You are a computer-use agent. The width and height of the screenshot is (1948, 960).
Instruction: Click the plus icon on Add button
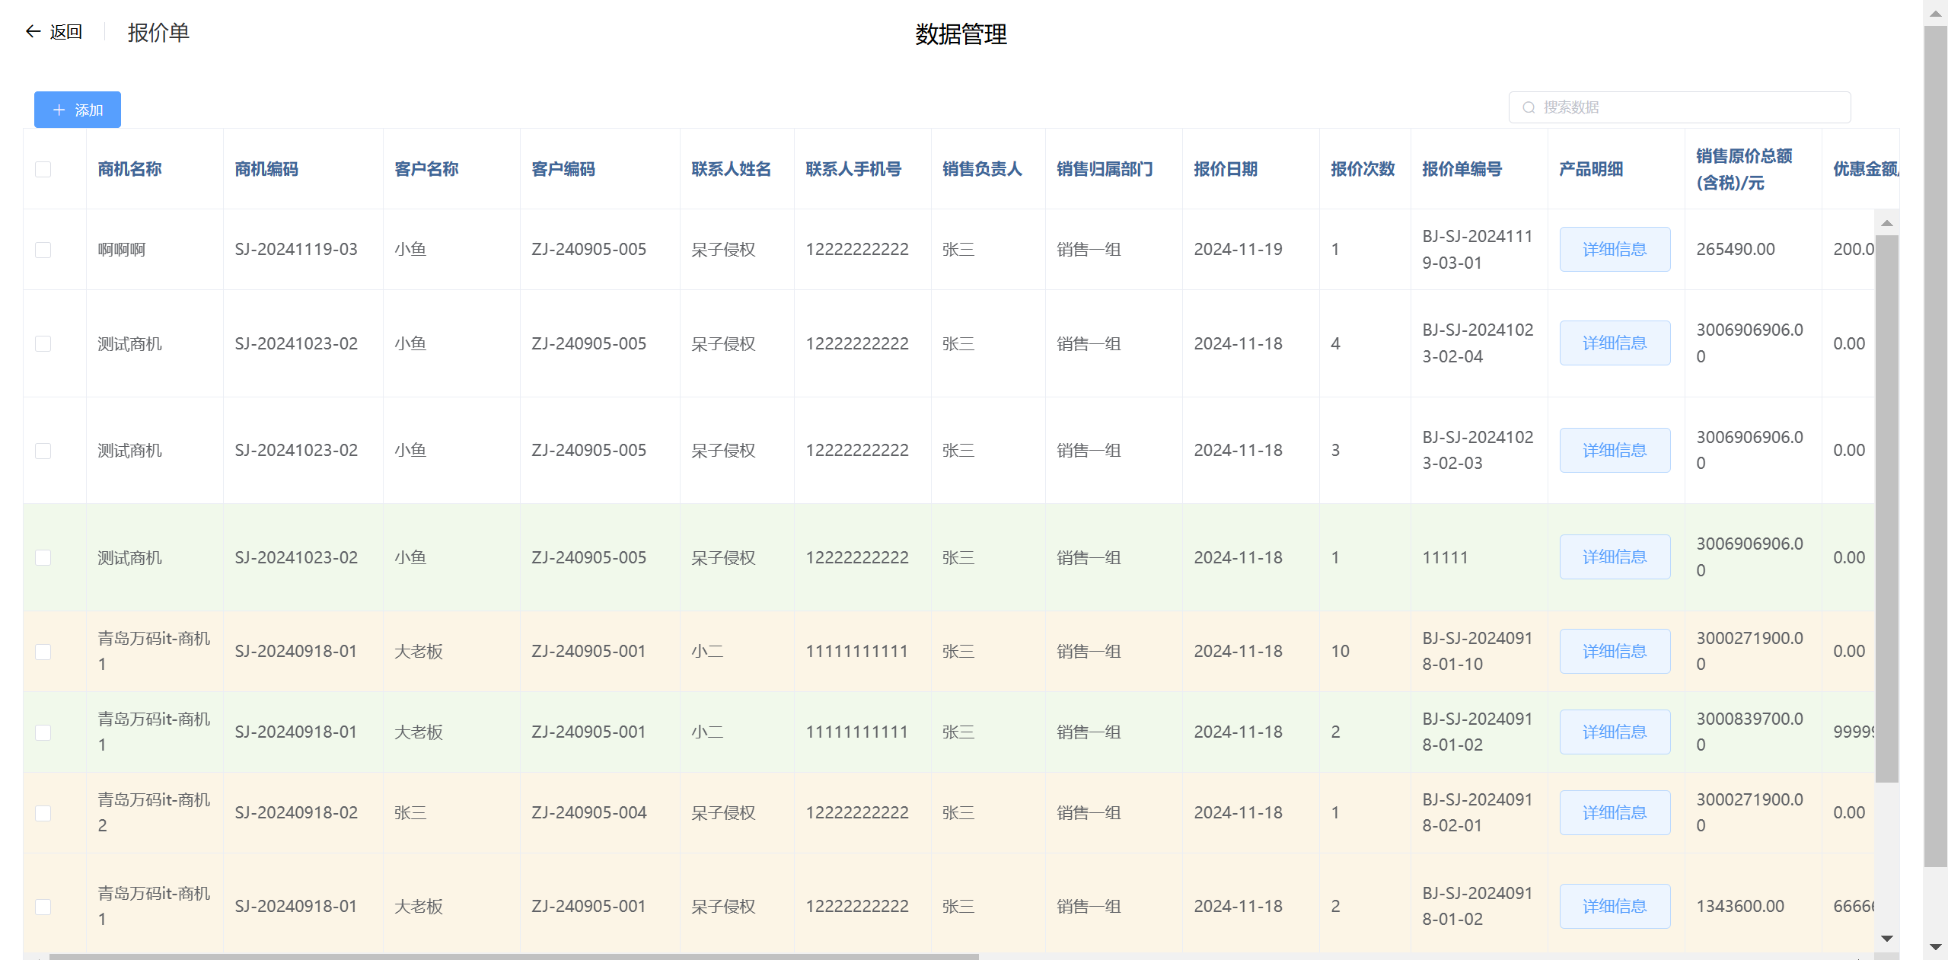tap(59, 110)
